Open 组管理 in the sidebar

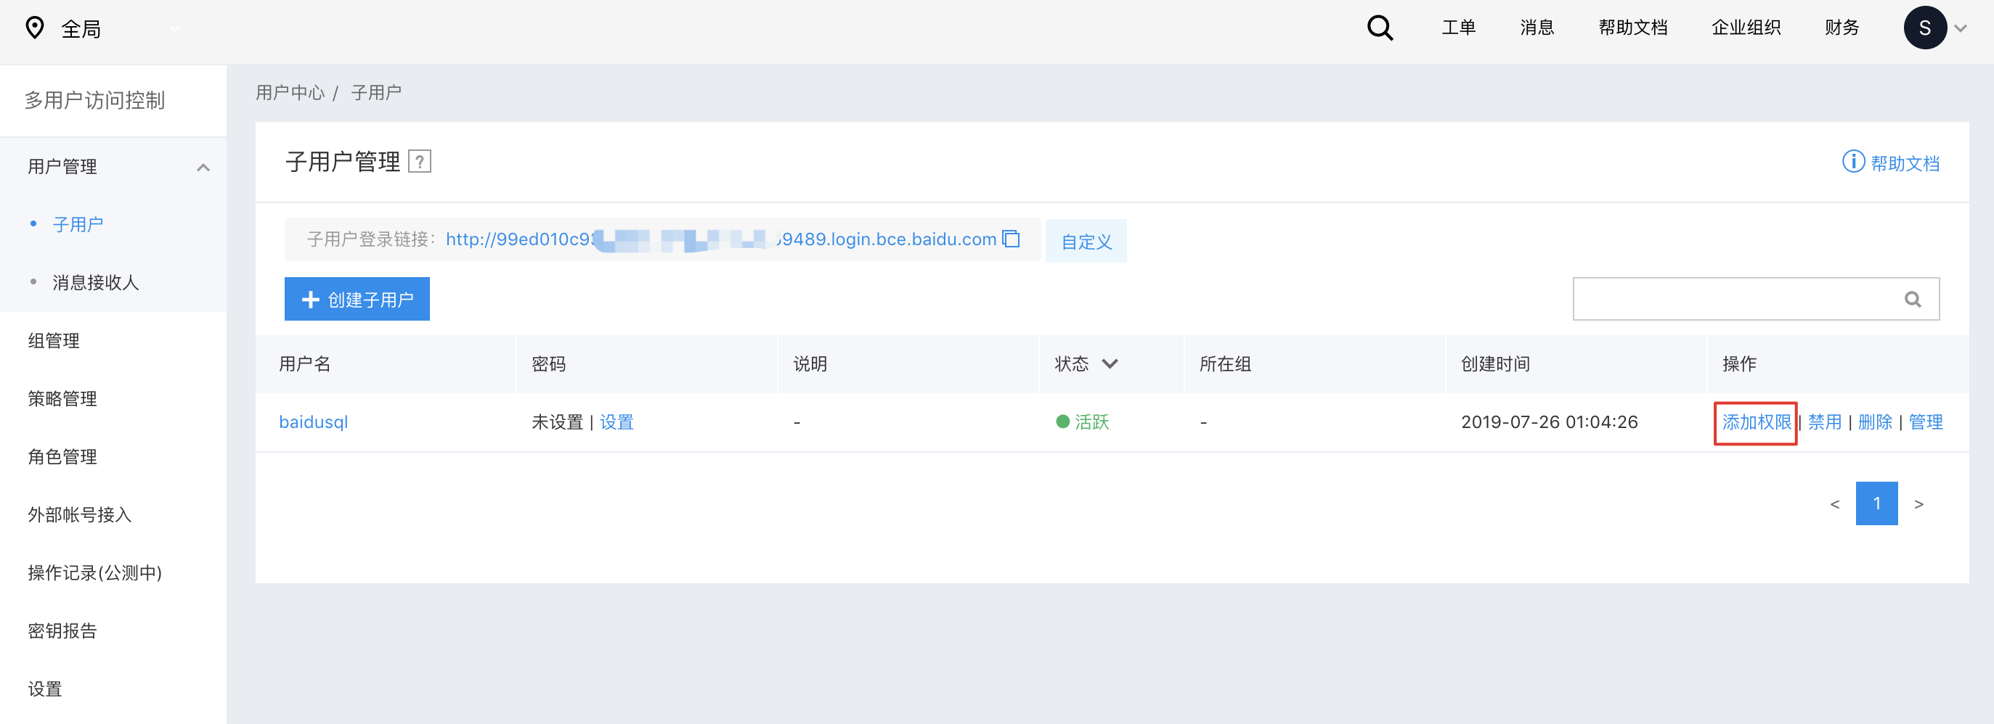(54, 340)
